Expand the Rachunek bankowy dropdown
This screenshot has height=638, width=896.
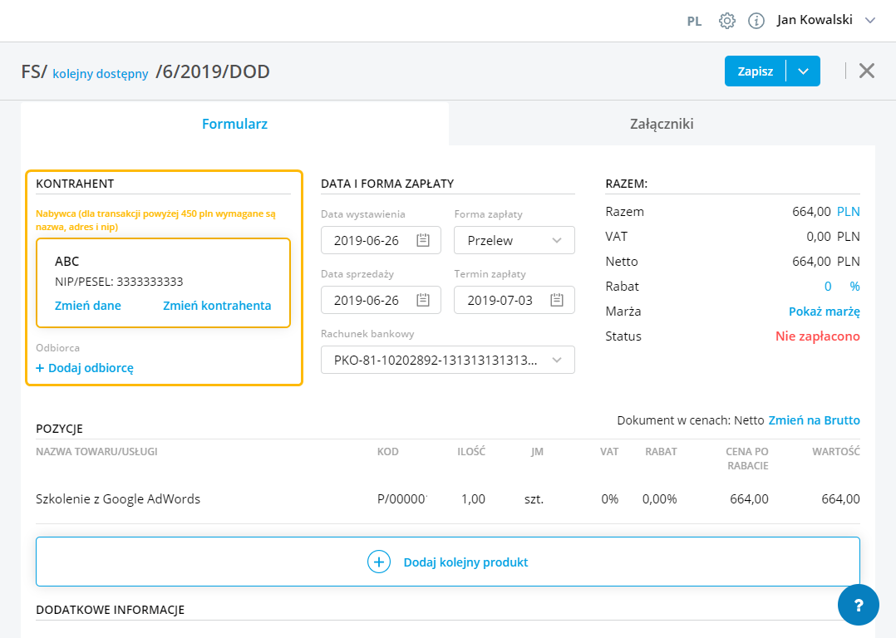click(x=448, y=360)
